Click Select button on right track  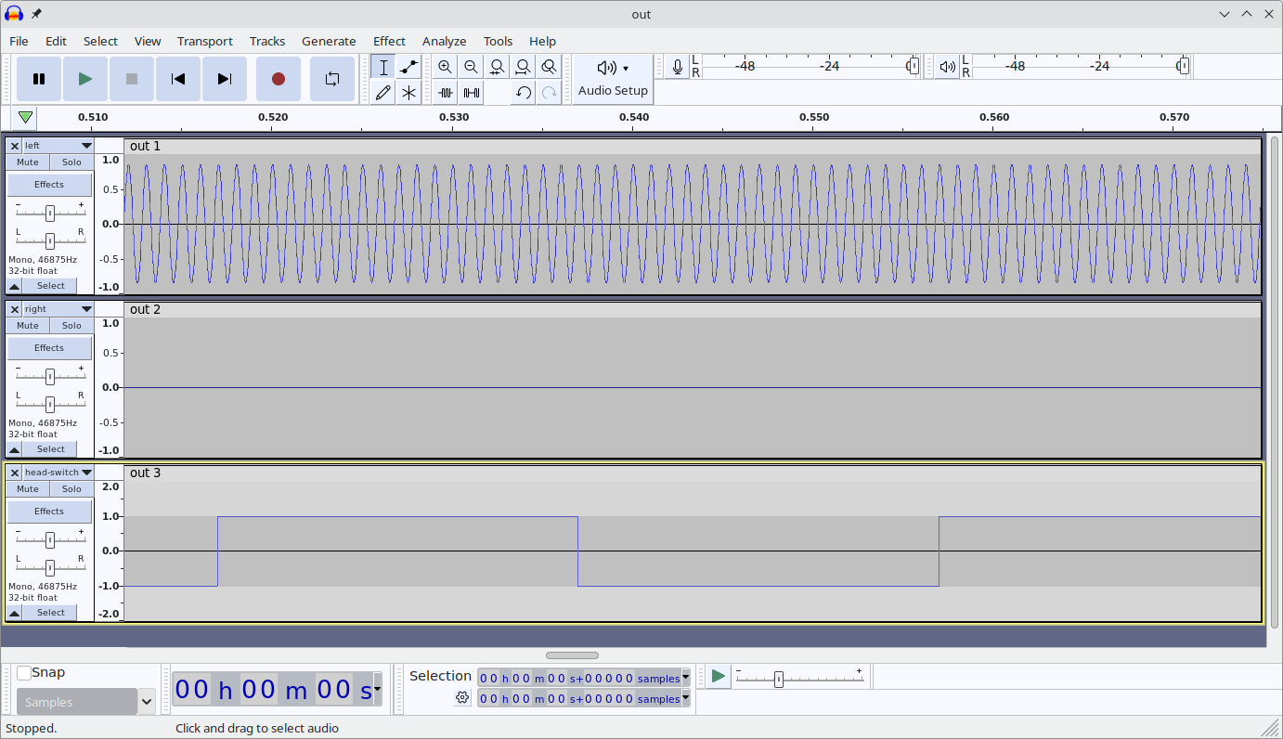click(51, 449)
